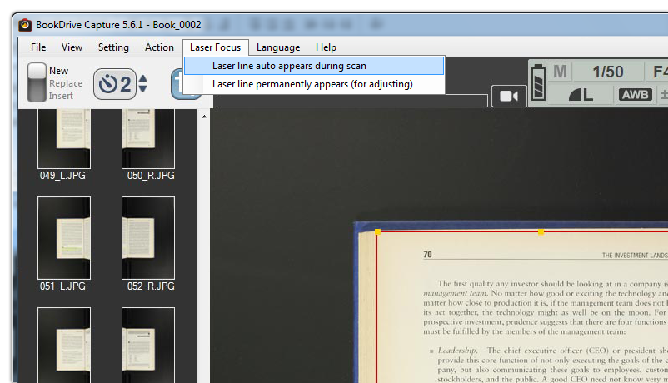668x383 pixels.
Task: Choose the New capture mode label
Action: [59, 71]
